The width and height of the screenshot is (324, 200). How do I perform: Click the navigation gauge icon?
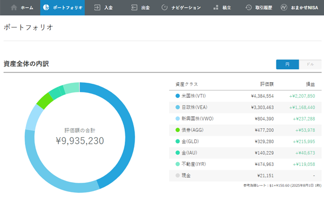point(164,8)
